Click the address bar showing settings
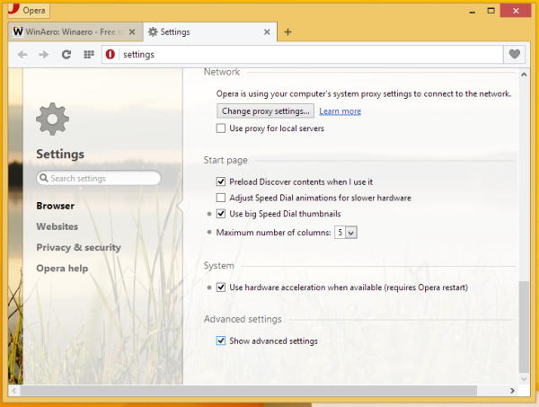The width and height of the screenshot is (539, 407). [x=303, y=54]
